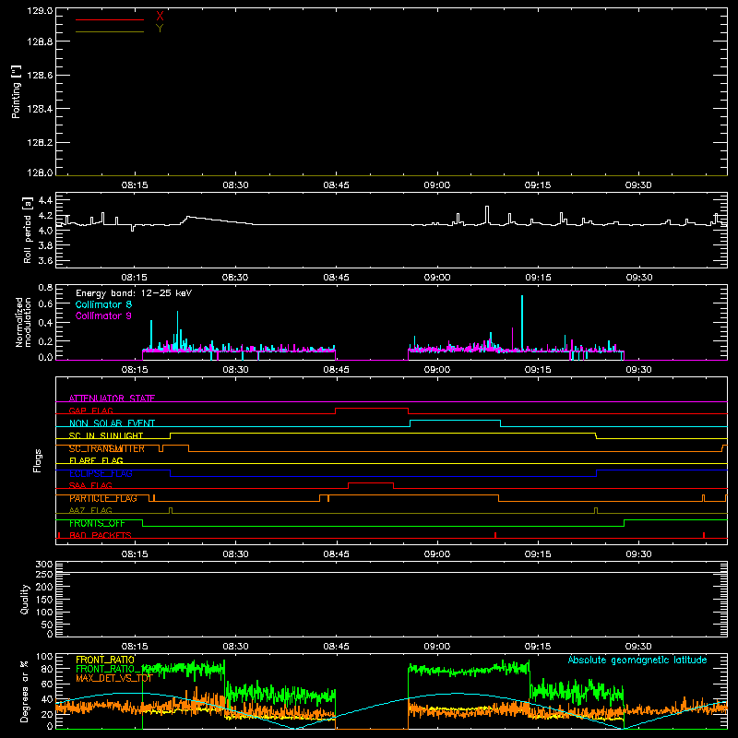Click the cyan Collimator 8 legend label

(103, 304)
